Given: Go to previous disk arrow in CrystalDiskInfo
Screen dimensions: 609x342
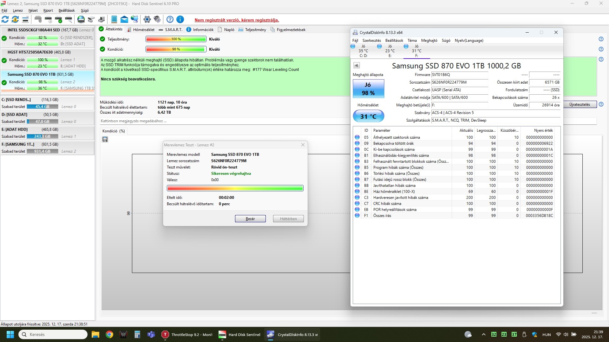Looking at the screenshot, I should pos(357,66).
